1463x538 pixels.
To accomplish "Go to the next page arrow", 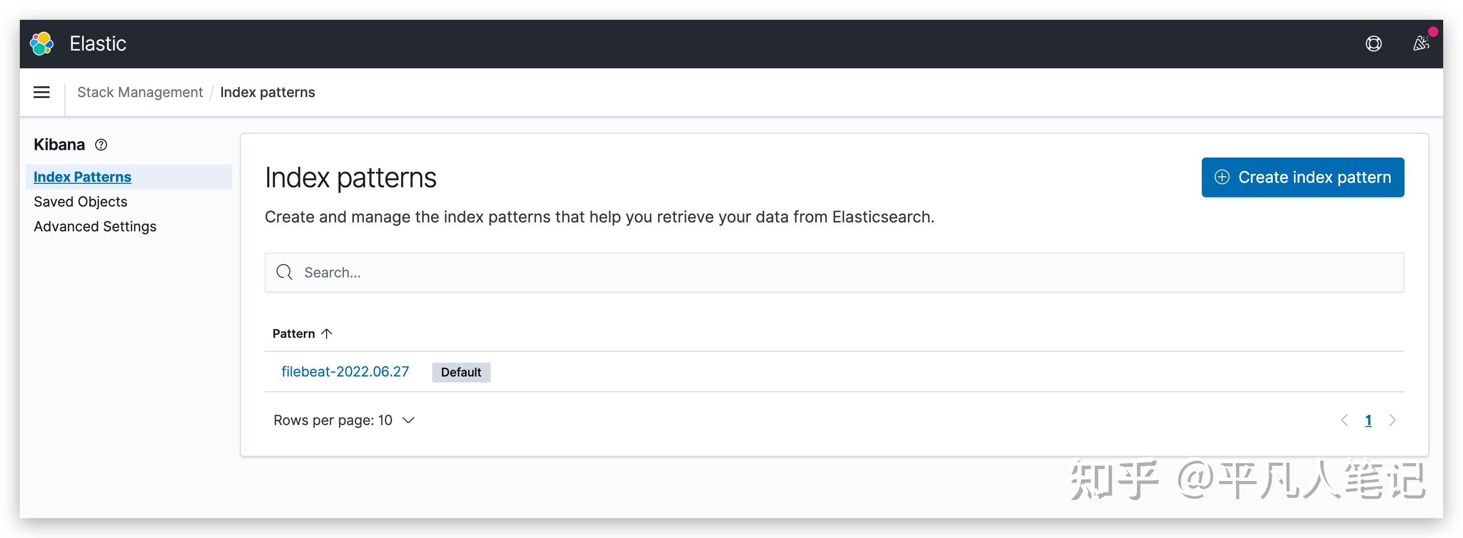I will pos(1392,421).
